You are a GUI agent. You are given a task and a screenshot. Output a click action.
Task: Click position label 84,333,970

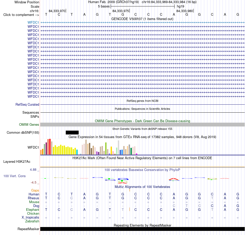(57, 11)
